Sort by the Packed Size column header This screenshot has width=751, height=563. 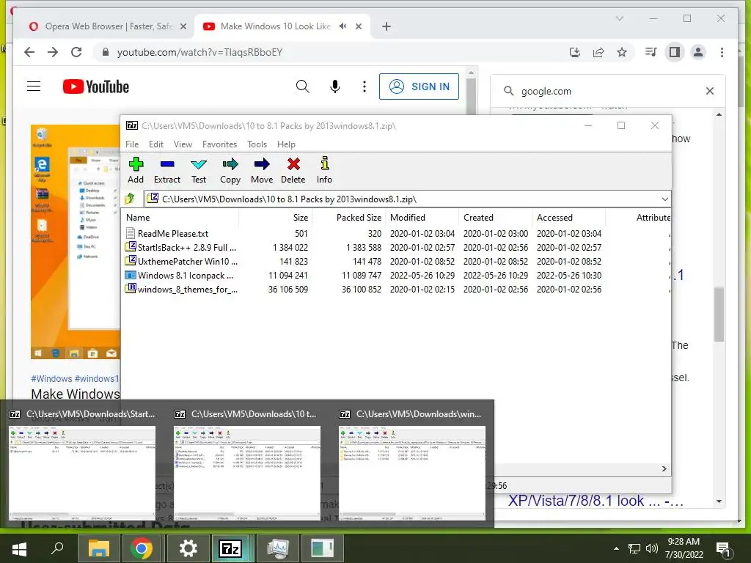click(x=348, y=217)
